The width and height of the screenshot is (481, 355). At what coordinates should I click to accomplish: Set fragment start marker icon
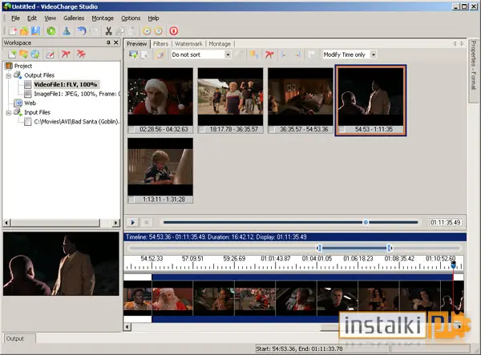(284, 54)
